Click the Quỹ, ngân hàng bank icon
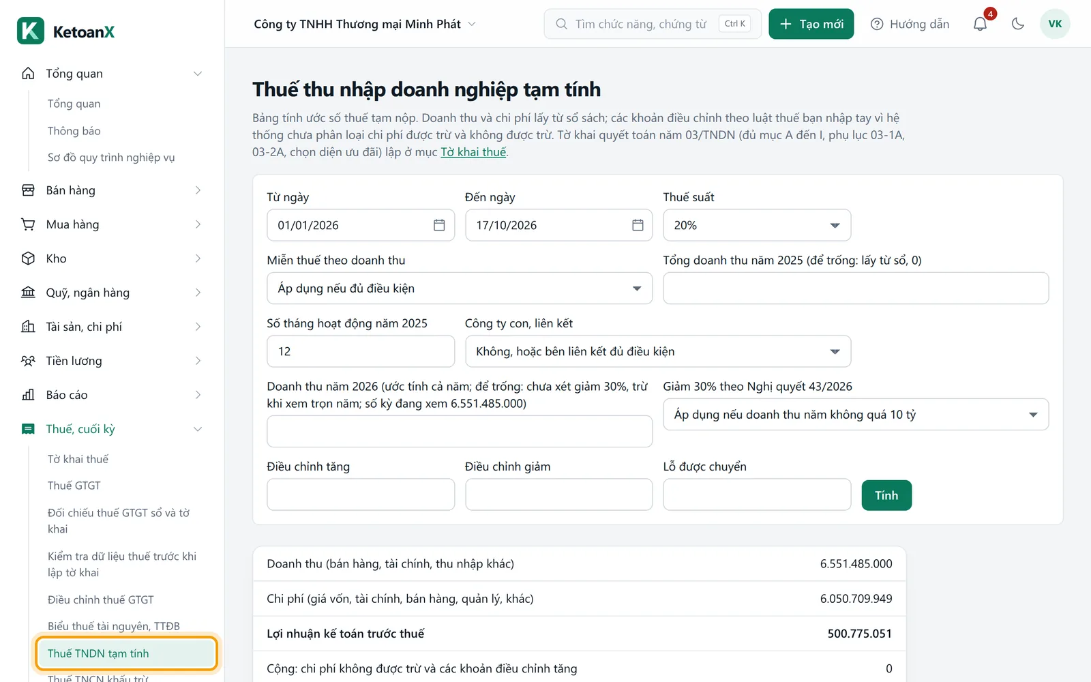Image resolution: width=1091 pixels, height=682 pixels. pos(28,293)
